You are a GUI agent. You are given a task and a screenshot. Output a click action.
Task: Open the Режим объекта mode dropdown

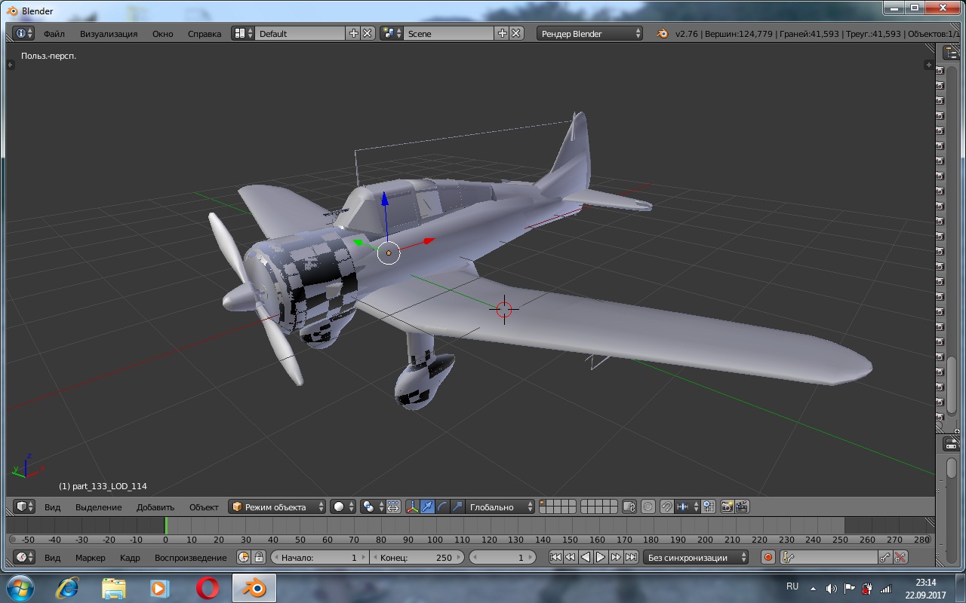coord(278,507)
